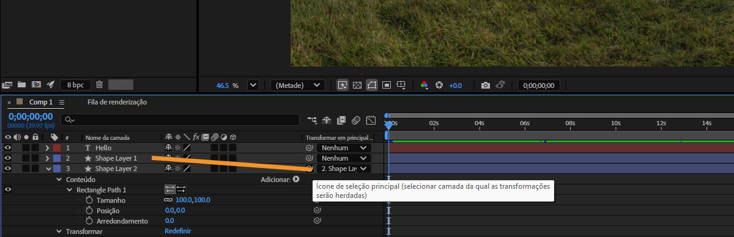
Task: Create a new composition from Project panel
Action: click(x=36, y=84)
